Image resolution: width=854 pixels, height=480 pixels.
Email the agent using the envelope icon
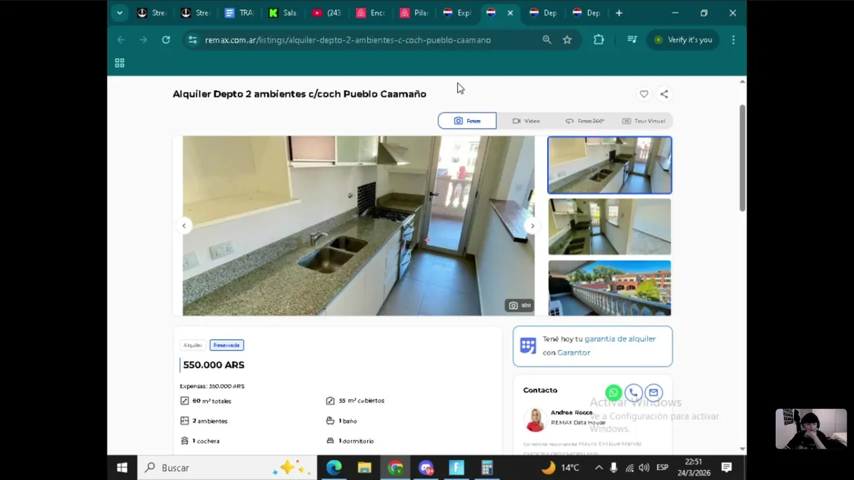653,393
